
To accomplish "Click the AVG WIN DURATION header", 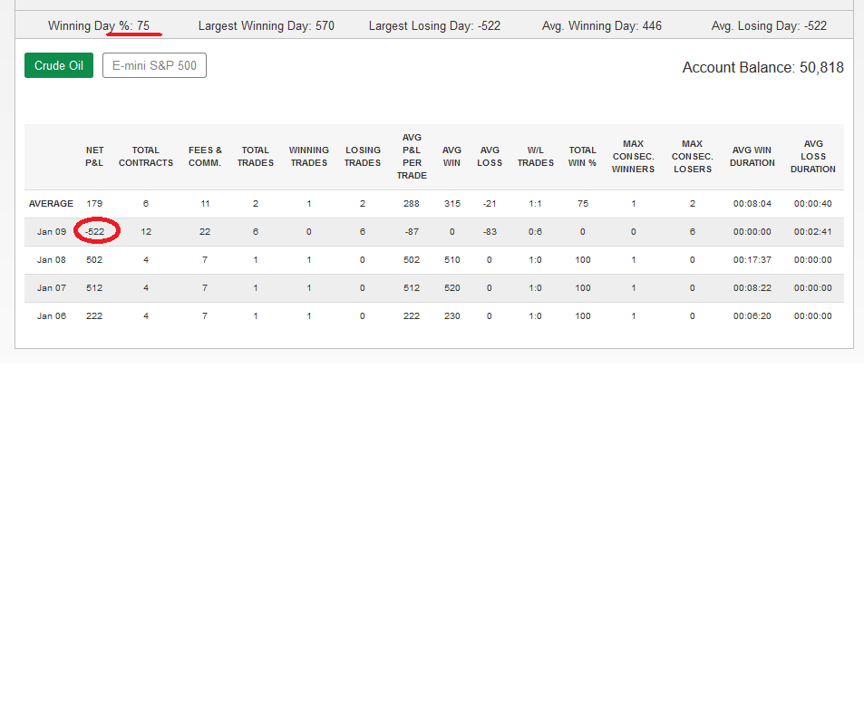I will (x=752, y=157).
